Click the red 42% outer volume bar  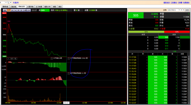(177, 32)
